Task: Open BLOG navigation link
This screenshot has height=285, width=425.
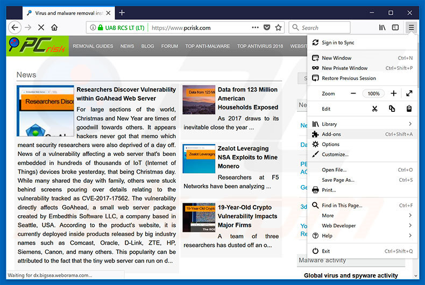Action: [147, 46]
